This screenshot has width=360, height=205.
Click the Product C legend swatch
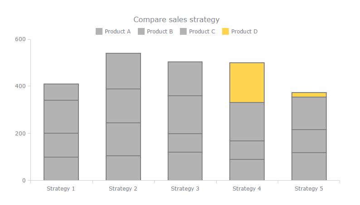[184, 32]
